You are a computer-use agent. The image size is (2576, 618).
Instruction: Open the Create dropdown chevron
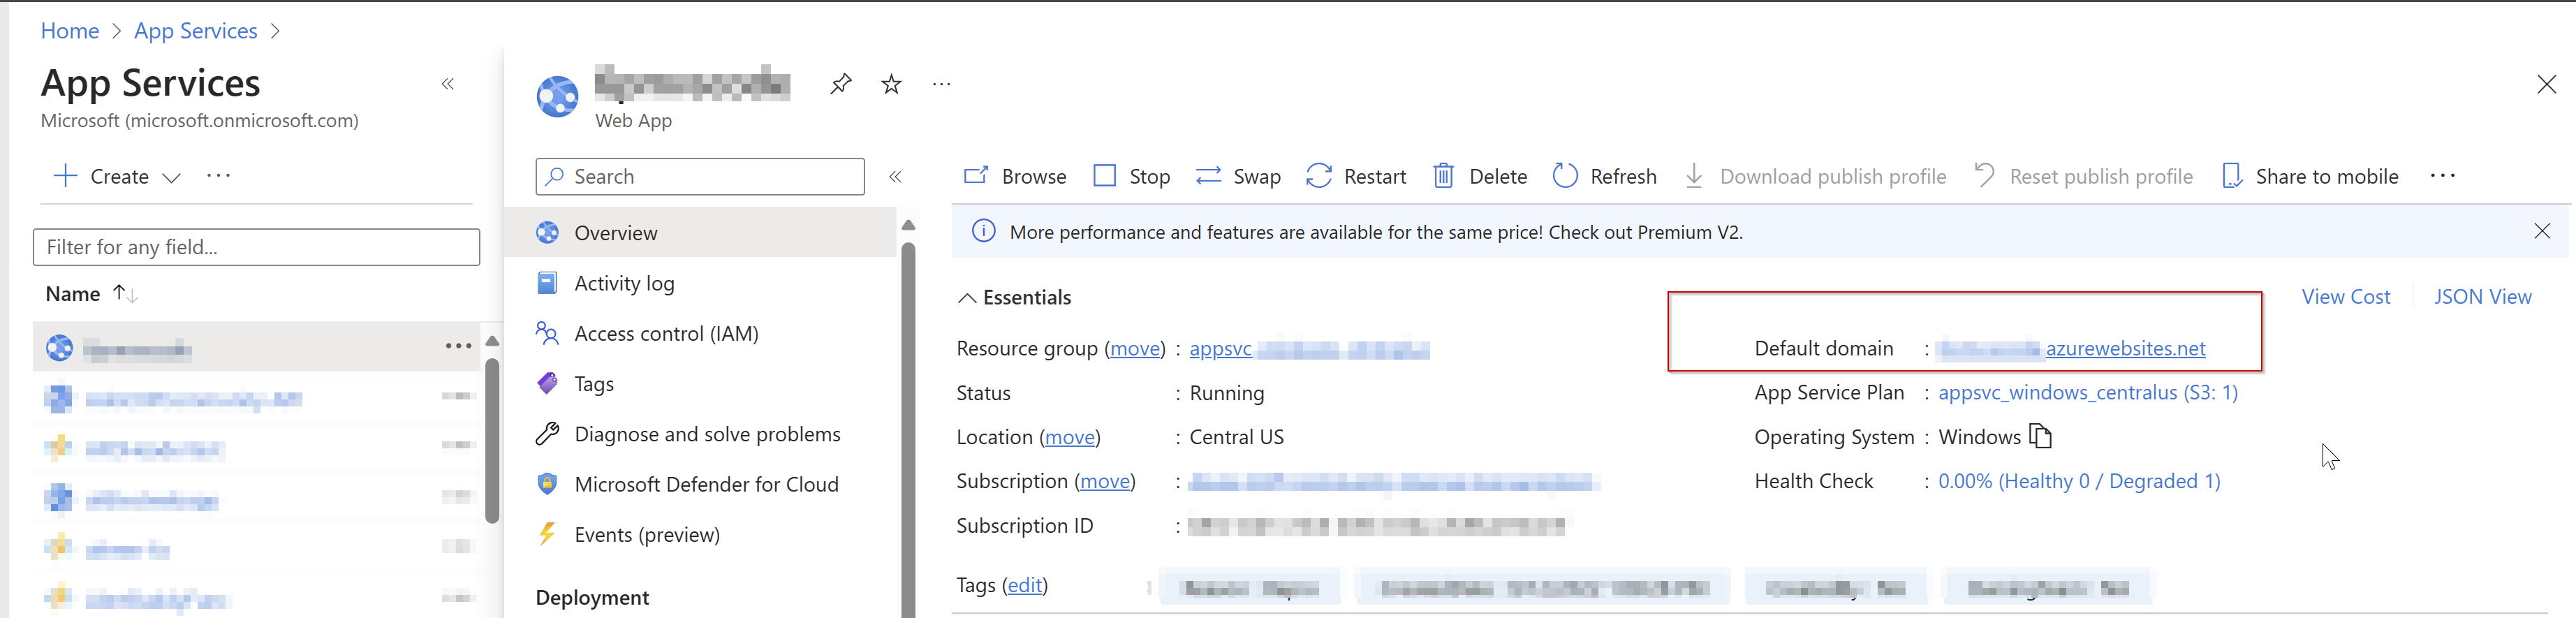point(172,177)
